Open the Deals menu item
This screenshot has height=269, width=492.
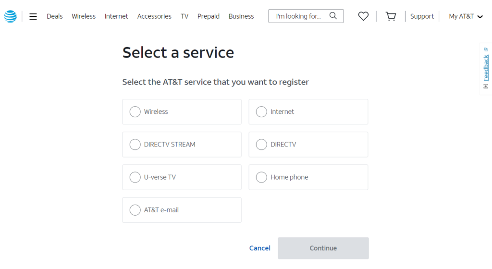[55, 16]
